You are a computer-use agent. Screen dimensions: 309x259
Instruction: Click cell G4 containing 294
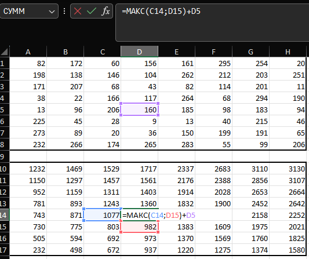click(250, 98)
